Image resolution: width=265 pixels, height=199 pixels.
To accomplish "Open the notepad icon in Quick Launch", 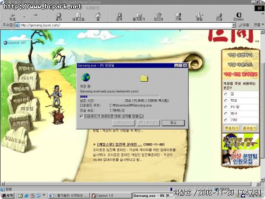I will [x=21, y=195].
